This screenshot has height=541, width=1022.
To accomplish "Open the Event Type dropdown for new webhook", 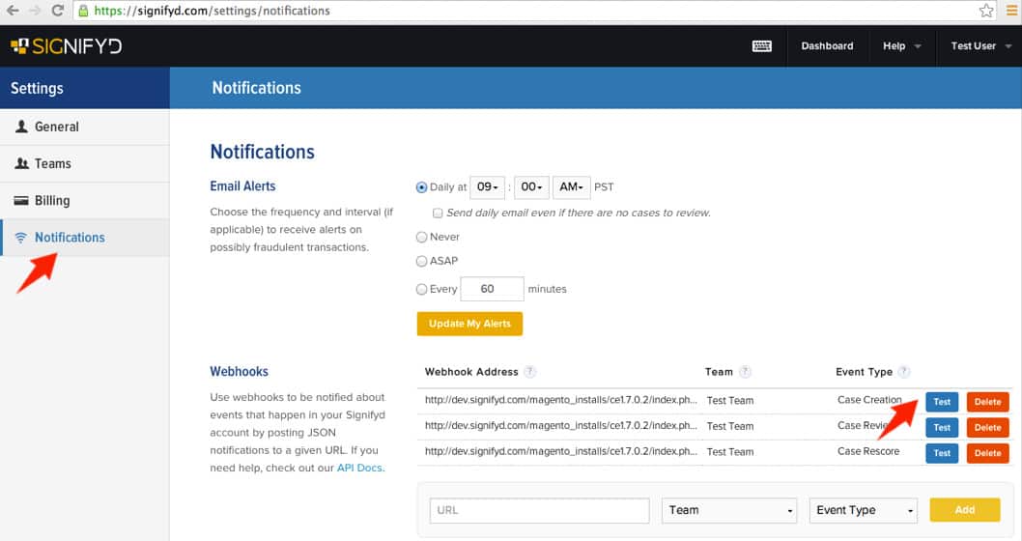I will tap(863, 510).
